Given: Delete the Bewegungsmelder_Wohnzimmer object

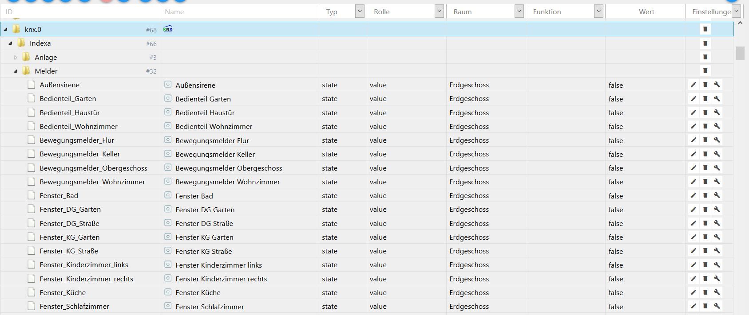Looking at the screenshot, I should coord(705,182).
